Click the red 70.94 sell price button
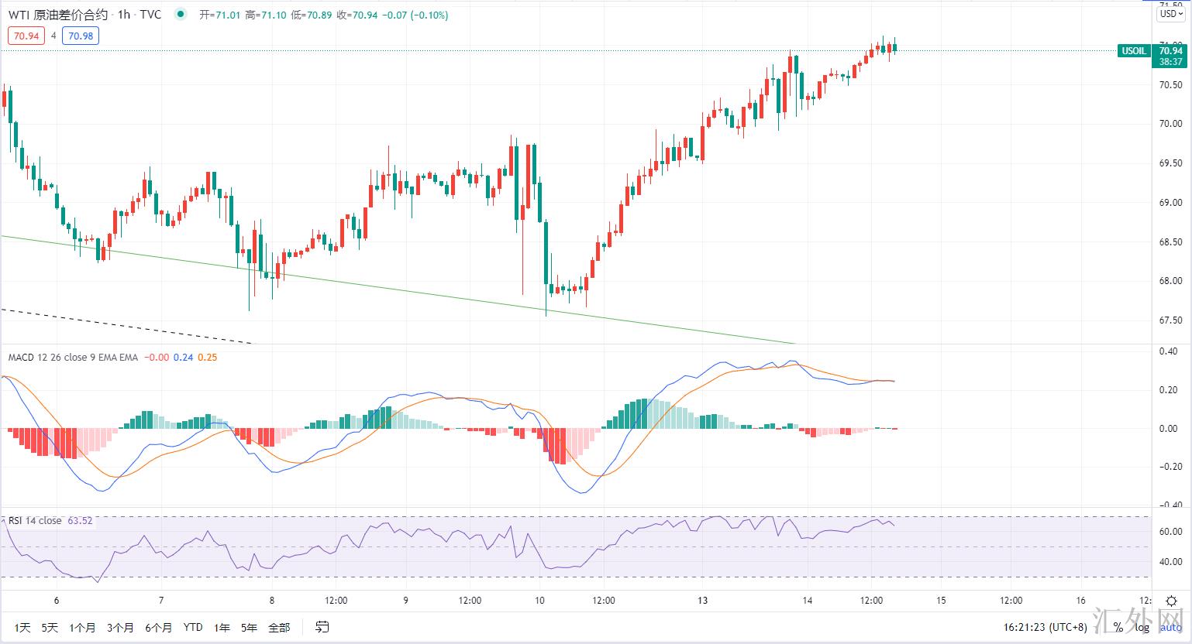The height and width of the screenshot is (644, 1192). [26, 36]
